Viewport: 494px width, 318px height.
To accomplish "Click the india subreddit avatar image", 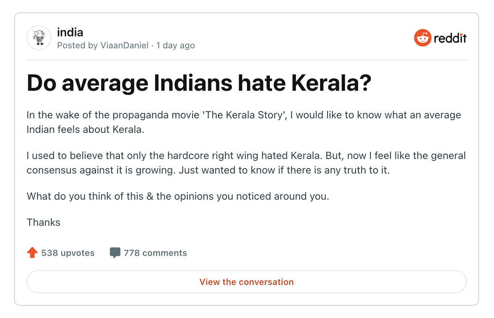I will (x=39, y=38).
